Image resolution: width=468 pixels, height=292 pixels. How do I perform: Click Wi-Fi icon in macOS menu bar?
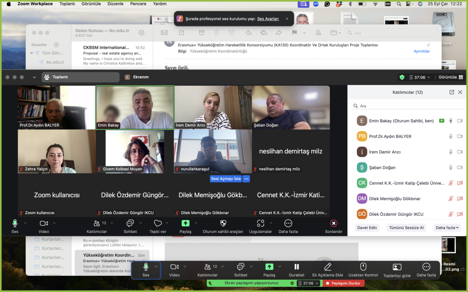point(375,4)
